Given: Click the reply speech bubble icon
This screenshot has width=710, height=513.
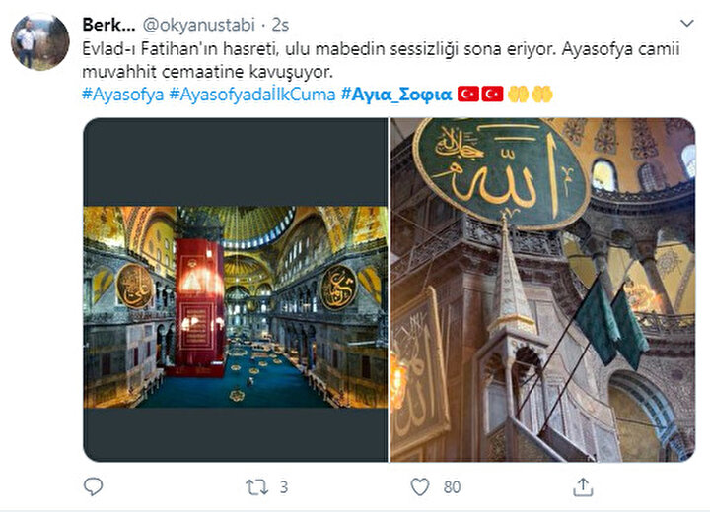Looking at the screenshot, I should point(94,486).
